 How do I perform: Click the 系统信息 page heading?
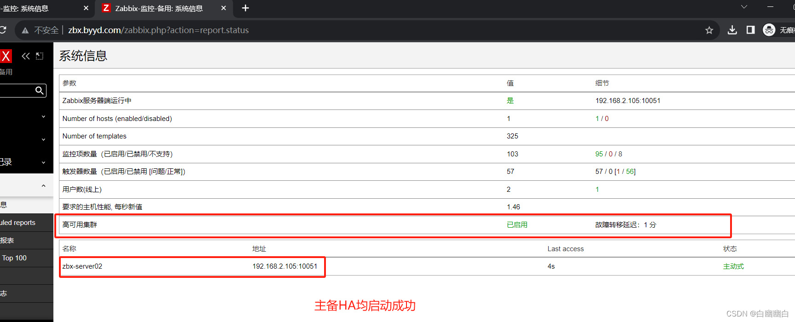click(x=83, y=56)
